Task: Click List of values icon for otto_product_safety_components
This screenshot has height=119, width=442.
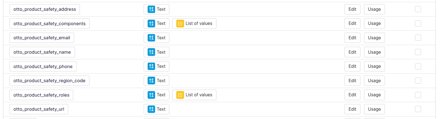Action: pos(180,24)
